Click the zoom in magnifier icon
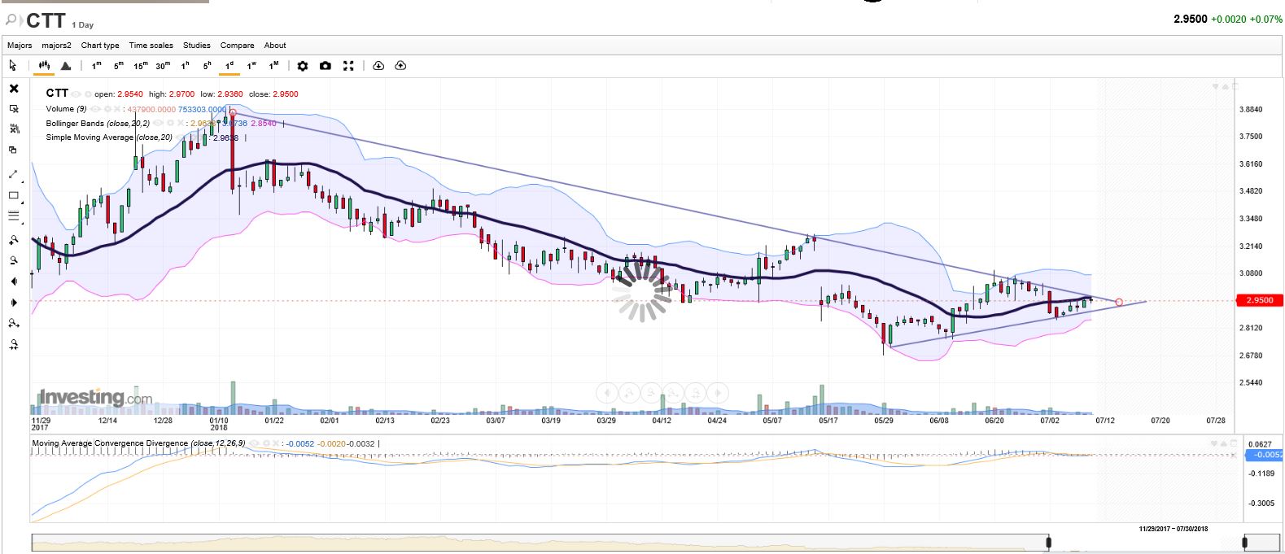1285x554 pixels. coord(14,240)
